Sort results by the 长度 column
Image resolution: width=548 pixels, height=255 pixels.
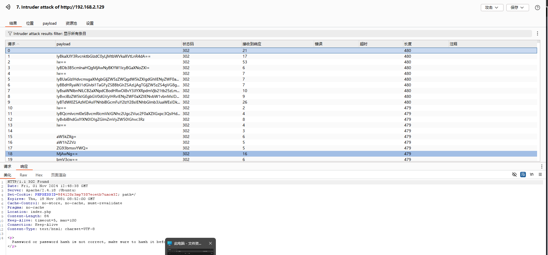point(408,44)
